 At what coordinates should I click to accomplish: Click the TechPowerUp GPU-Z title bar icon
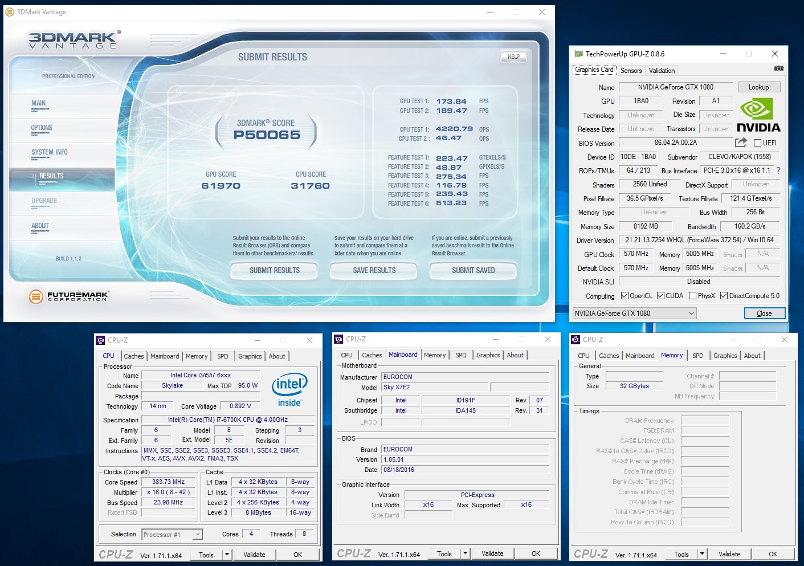pyautogui.click(x=578, y=54)
